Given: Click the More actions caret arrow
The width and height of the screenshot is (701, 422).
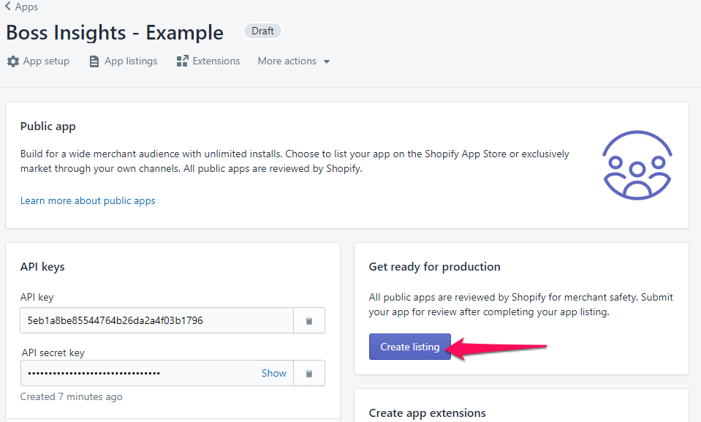Looking at the screenshot, I should click(x=327, y=61).
